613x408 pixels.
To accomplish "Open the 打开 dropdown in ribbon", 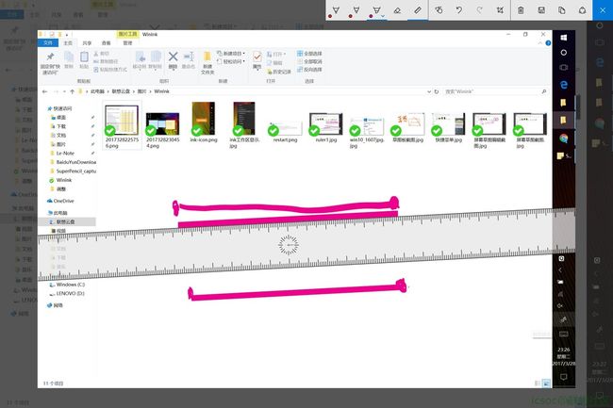I will [x=276, y=54].
